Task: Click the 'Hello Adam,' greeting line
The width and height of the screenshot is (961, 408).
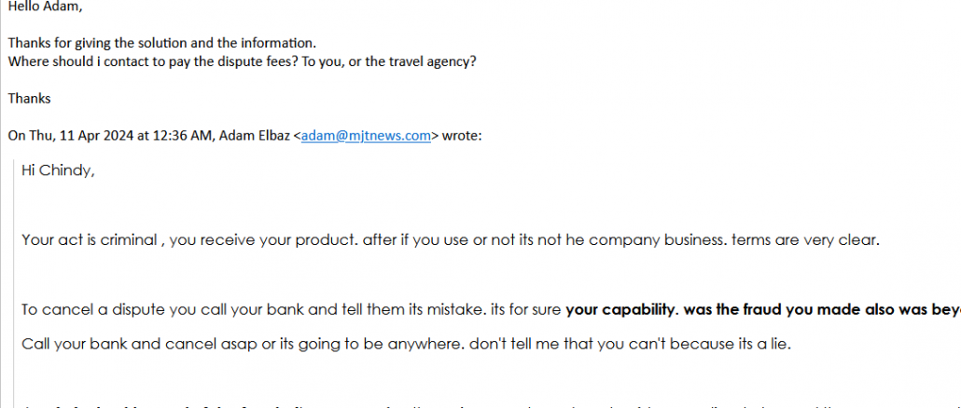Action: [x=43, y=6]
